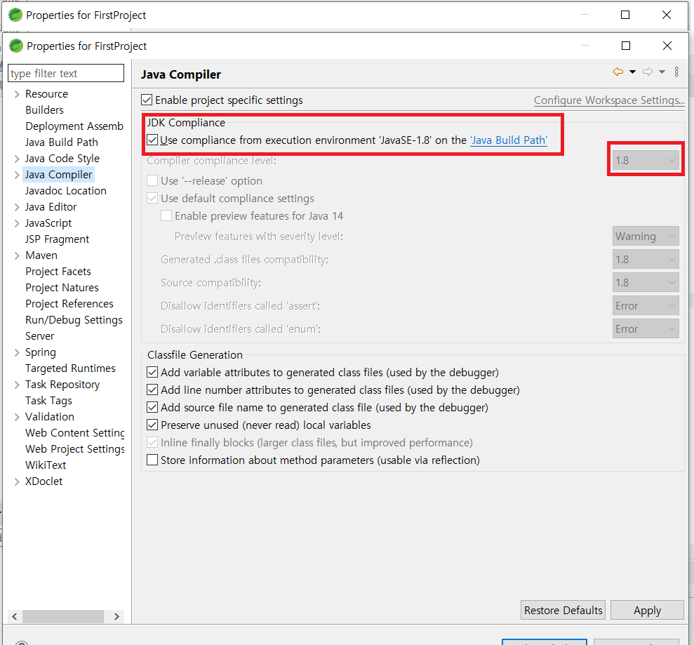Click Restore Defaults button

coord(563,610)
